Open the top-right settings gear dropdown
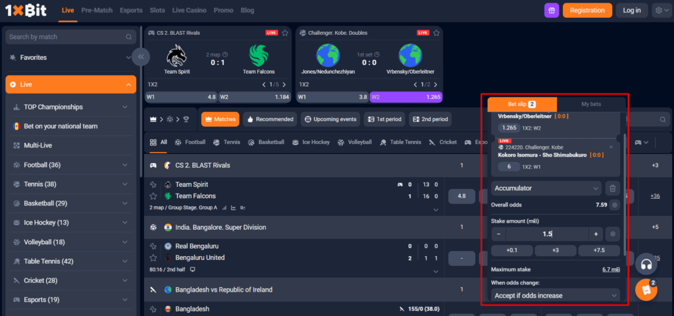The width and height of the screenshot is (674, 316). (661, 11)
